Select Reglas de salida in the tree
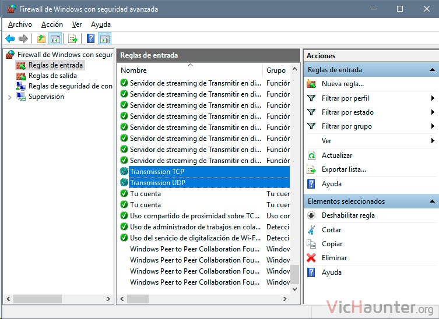This screenshot has width=439, height=319. pos(52,76)
